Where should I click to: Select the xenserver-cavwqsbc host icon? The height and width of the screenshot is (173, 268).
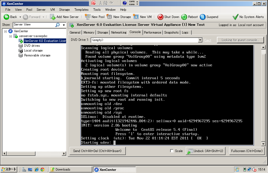pyautogui.click(x=16, y=36)
